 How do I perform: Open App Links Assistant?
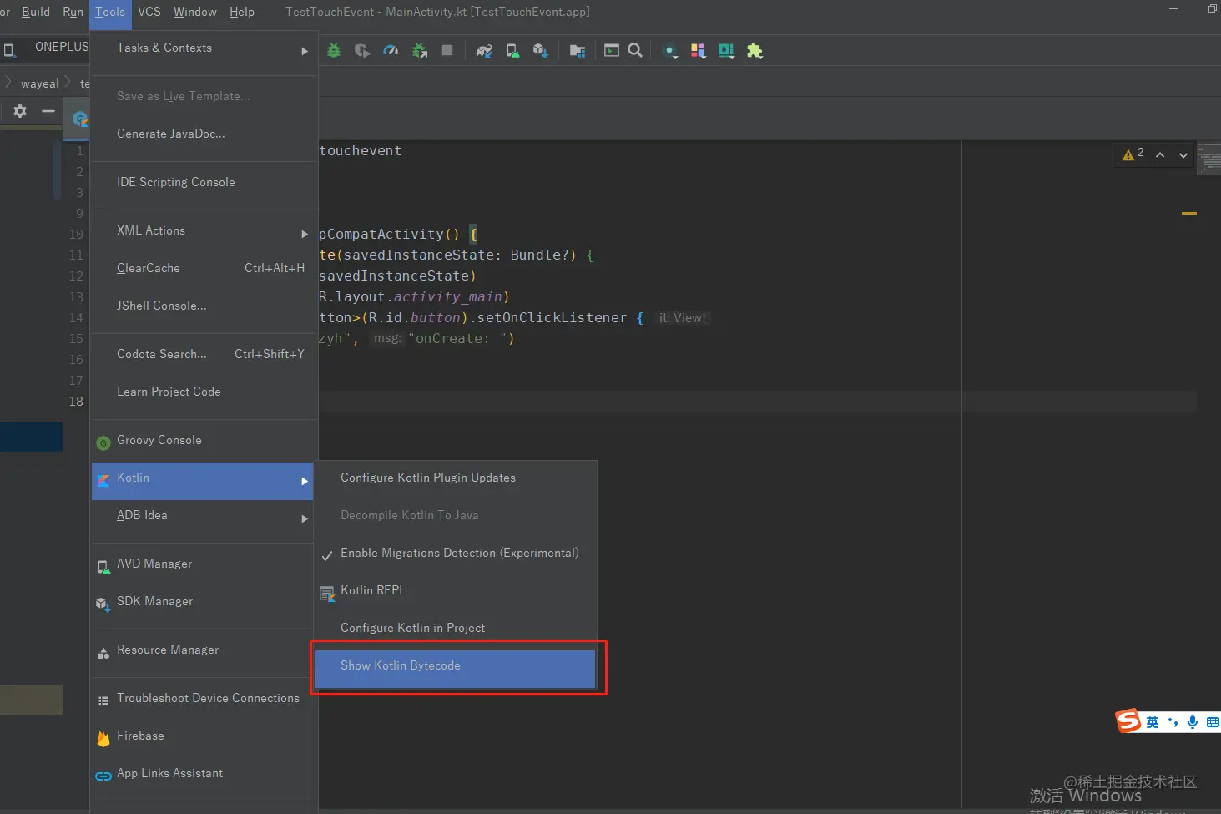[204, 774]
